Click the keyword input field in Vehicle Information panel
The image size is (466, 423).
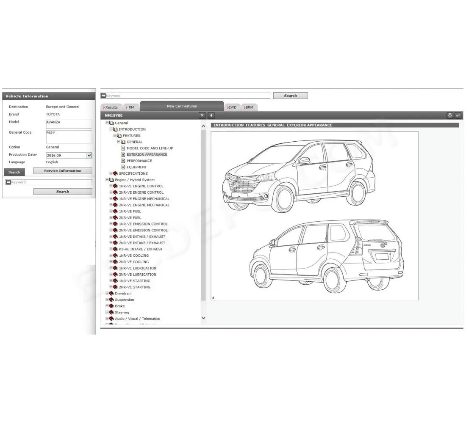pos(49,182)
